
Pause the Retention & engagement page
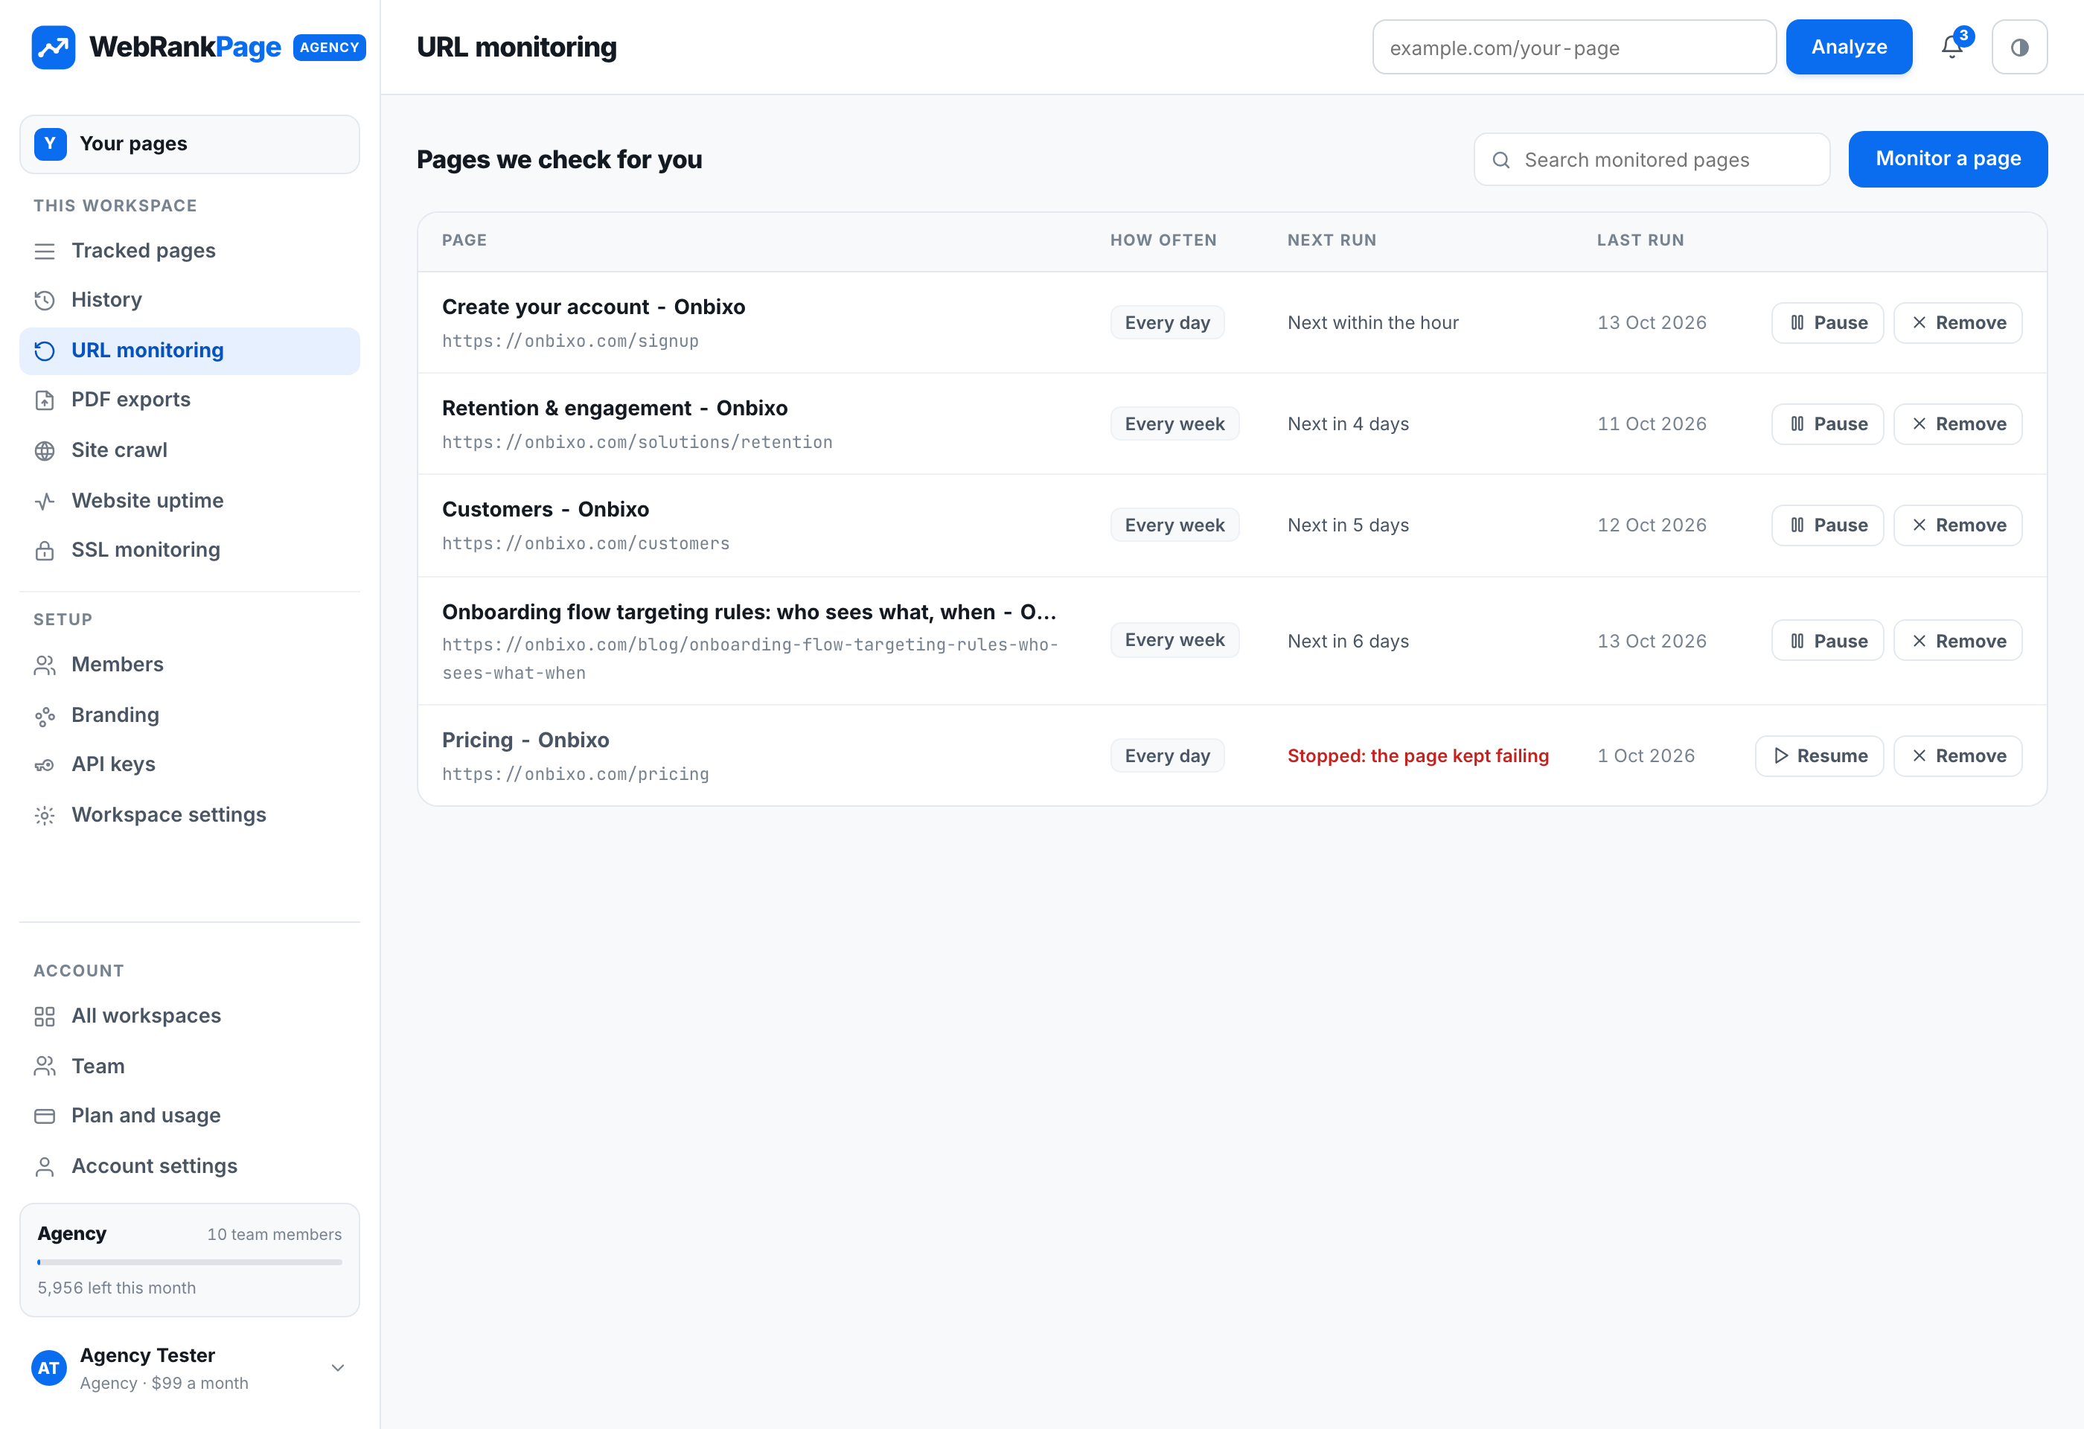coord(1826,424)
